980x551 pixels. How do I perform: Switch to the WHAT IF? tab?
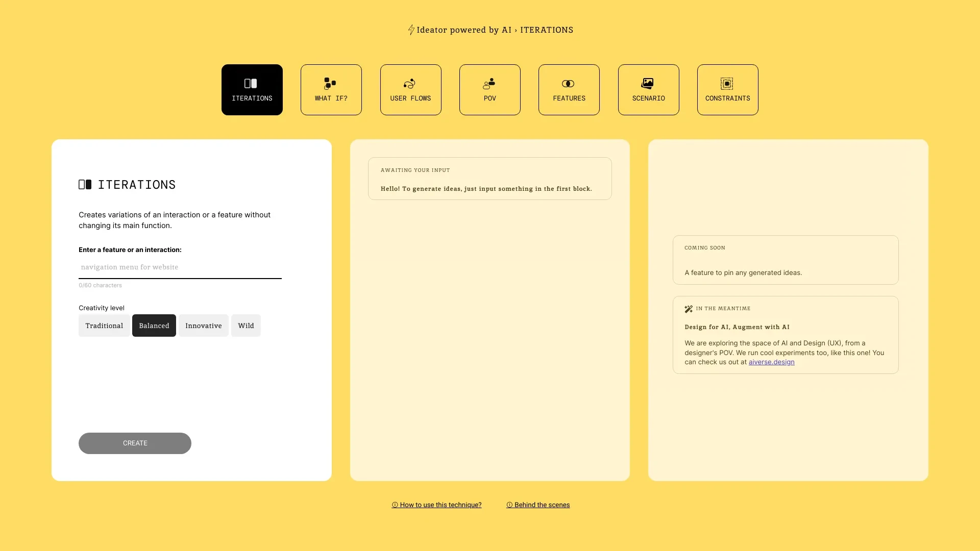331,89
